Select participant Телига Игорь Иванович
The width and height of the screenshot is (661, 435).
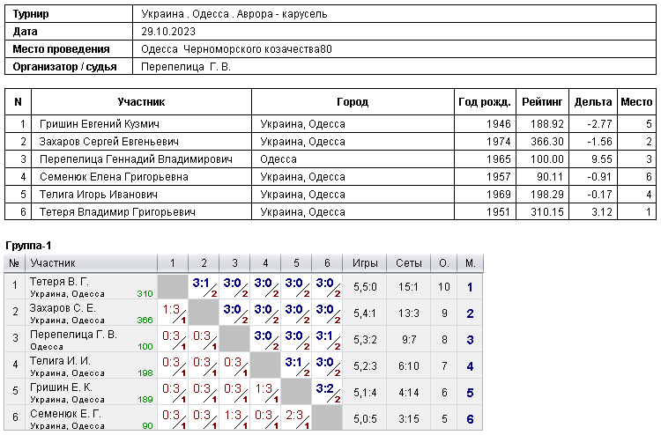coord(98,195)
